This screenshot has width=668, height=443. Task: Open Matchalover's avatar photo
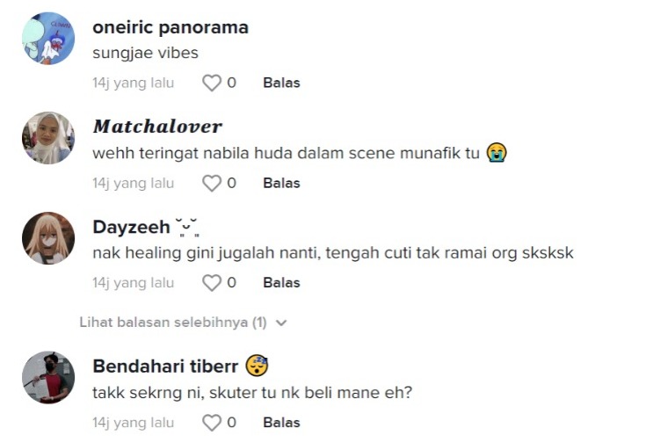point(47,138)
